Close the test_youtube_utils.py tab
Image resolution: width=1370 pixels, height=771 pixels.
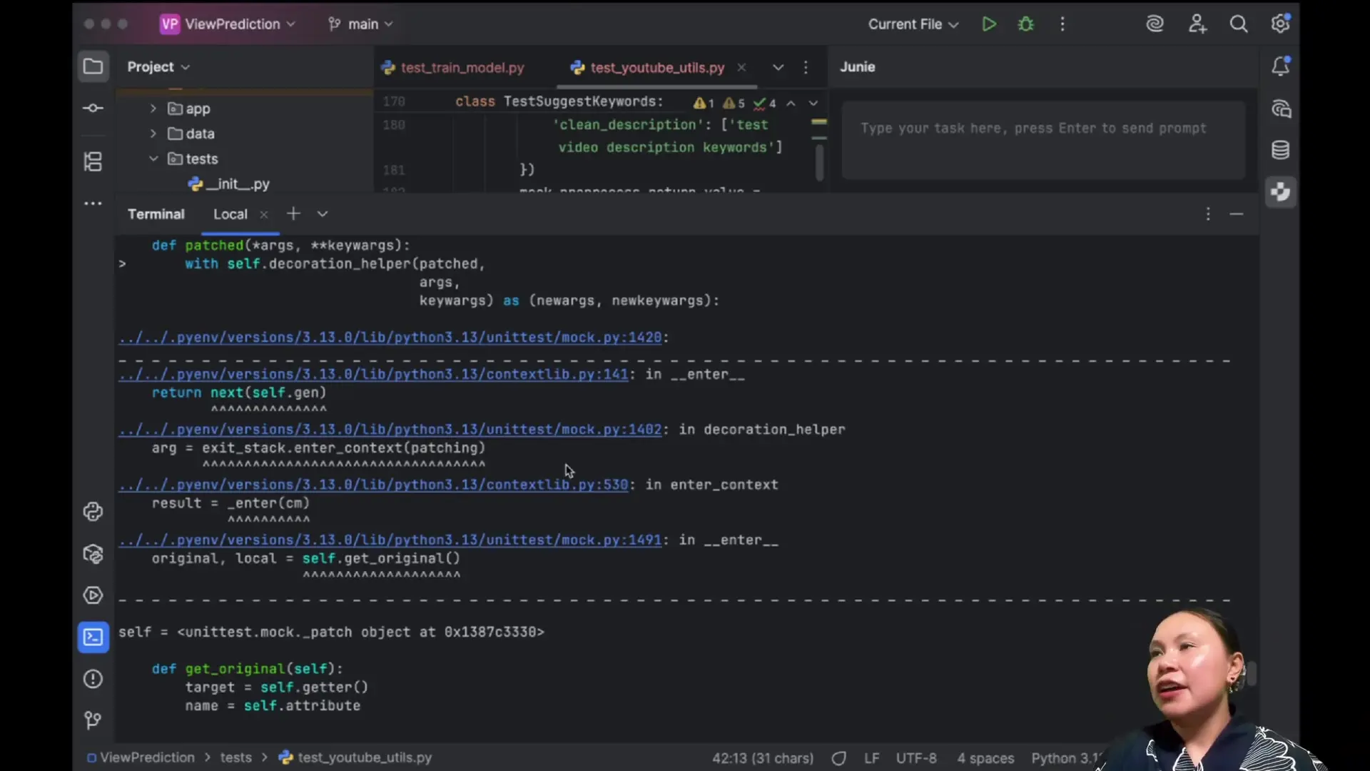[741, 67]
